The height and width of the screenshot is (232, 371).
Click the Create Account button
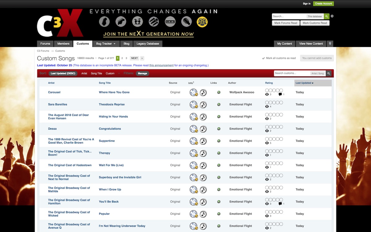[x=323, y=4]
